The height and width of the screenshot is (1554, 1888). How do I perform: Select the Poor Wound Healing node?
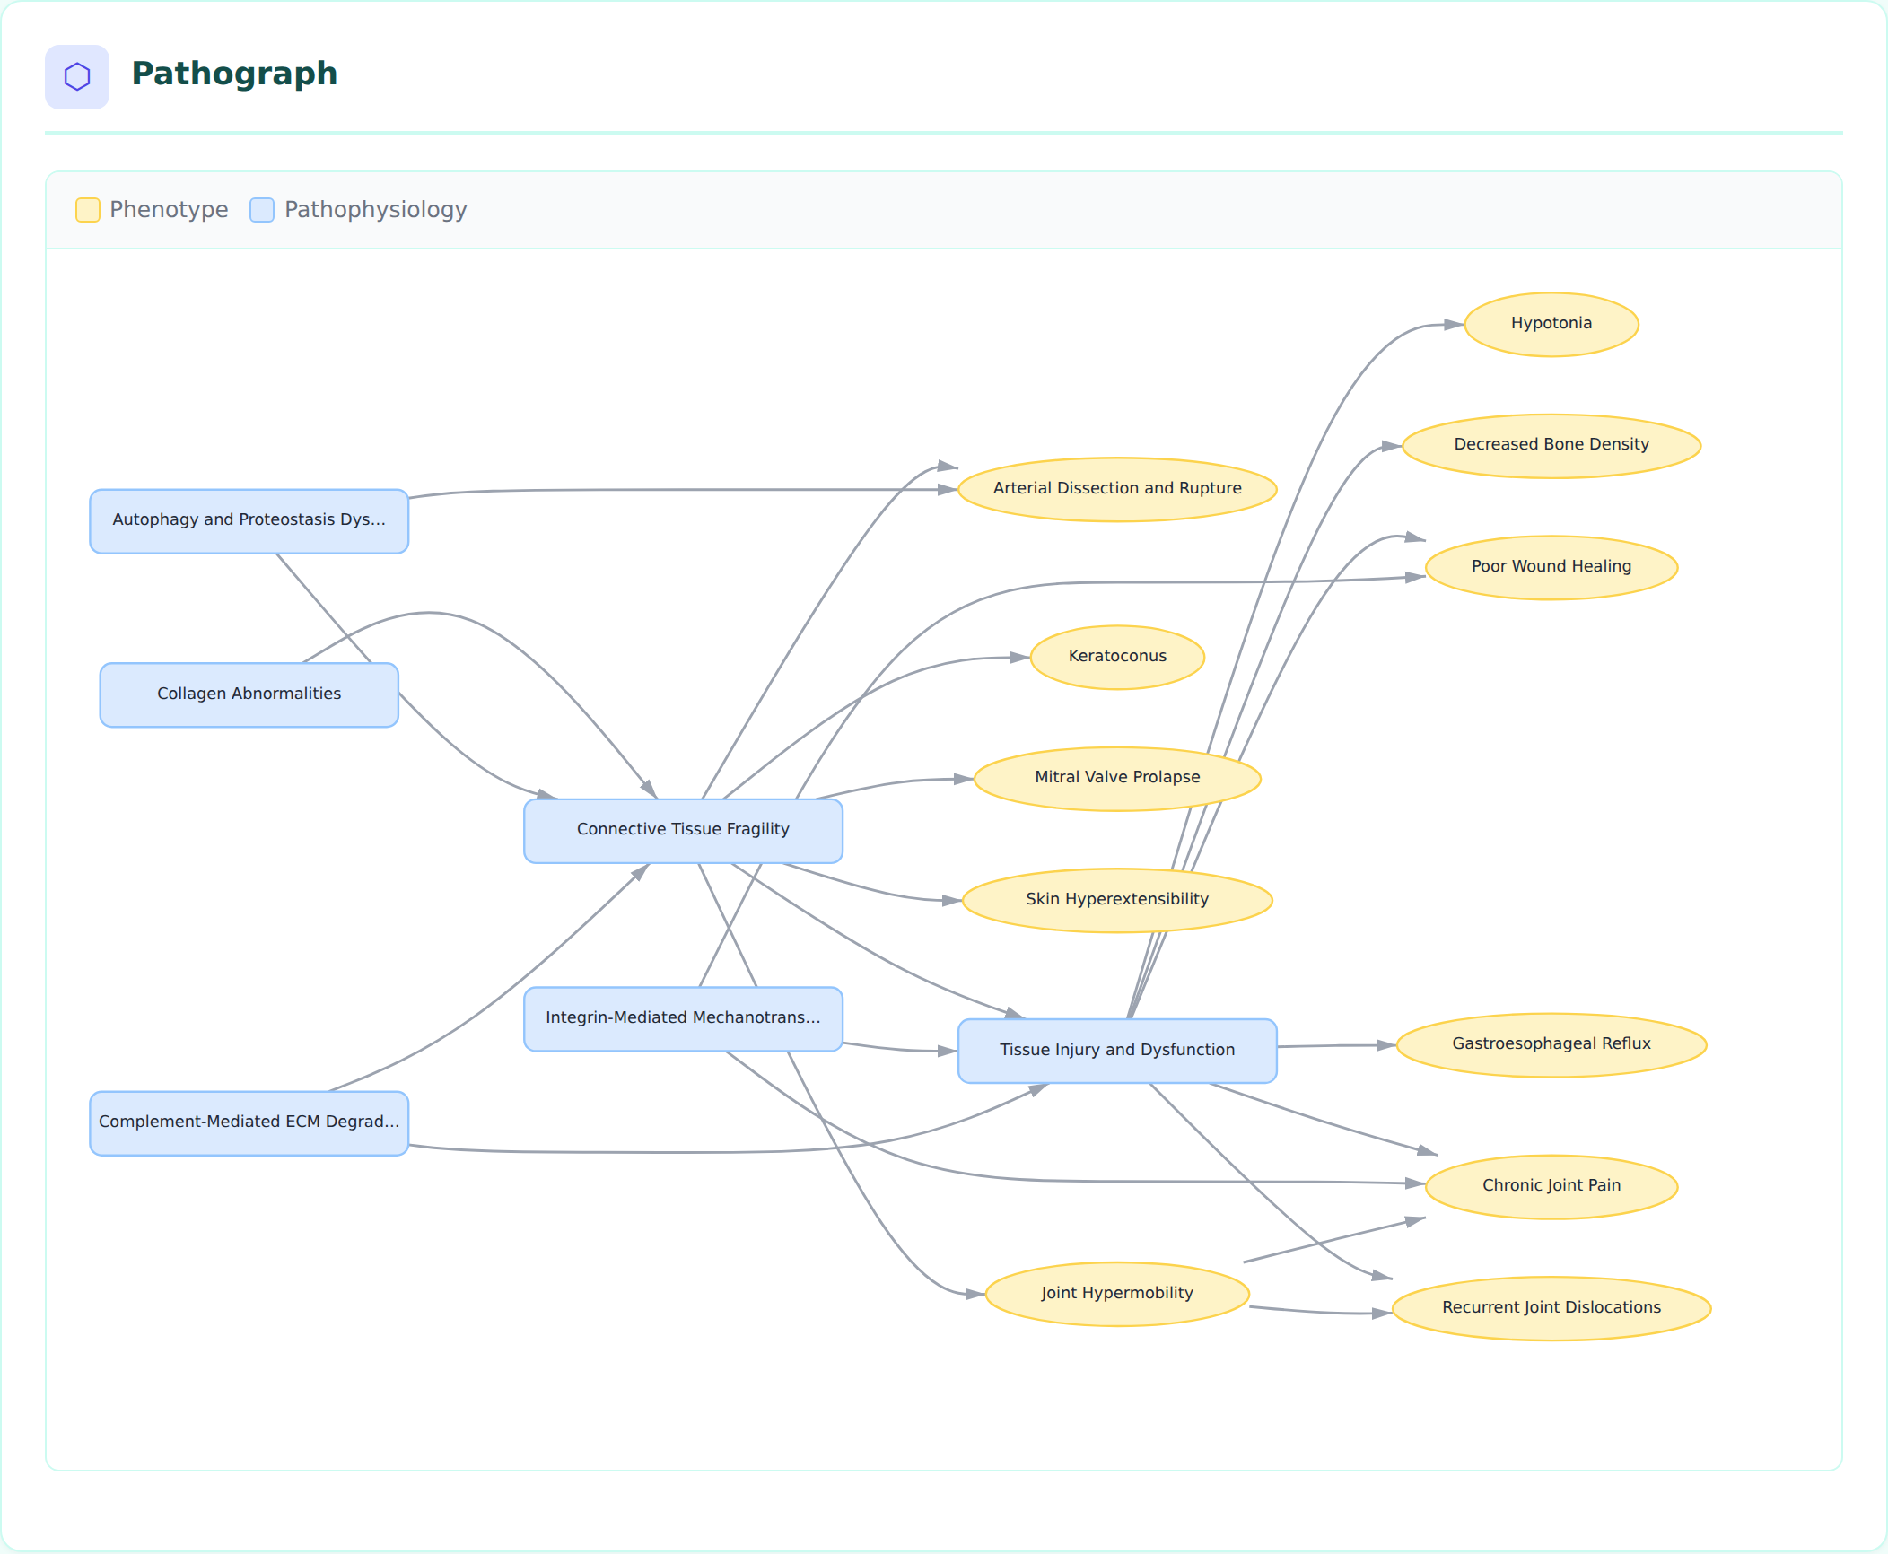1551,567
